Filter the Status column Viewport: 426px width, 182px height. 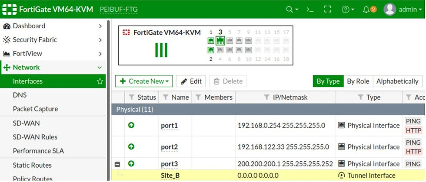point(131,97)
